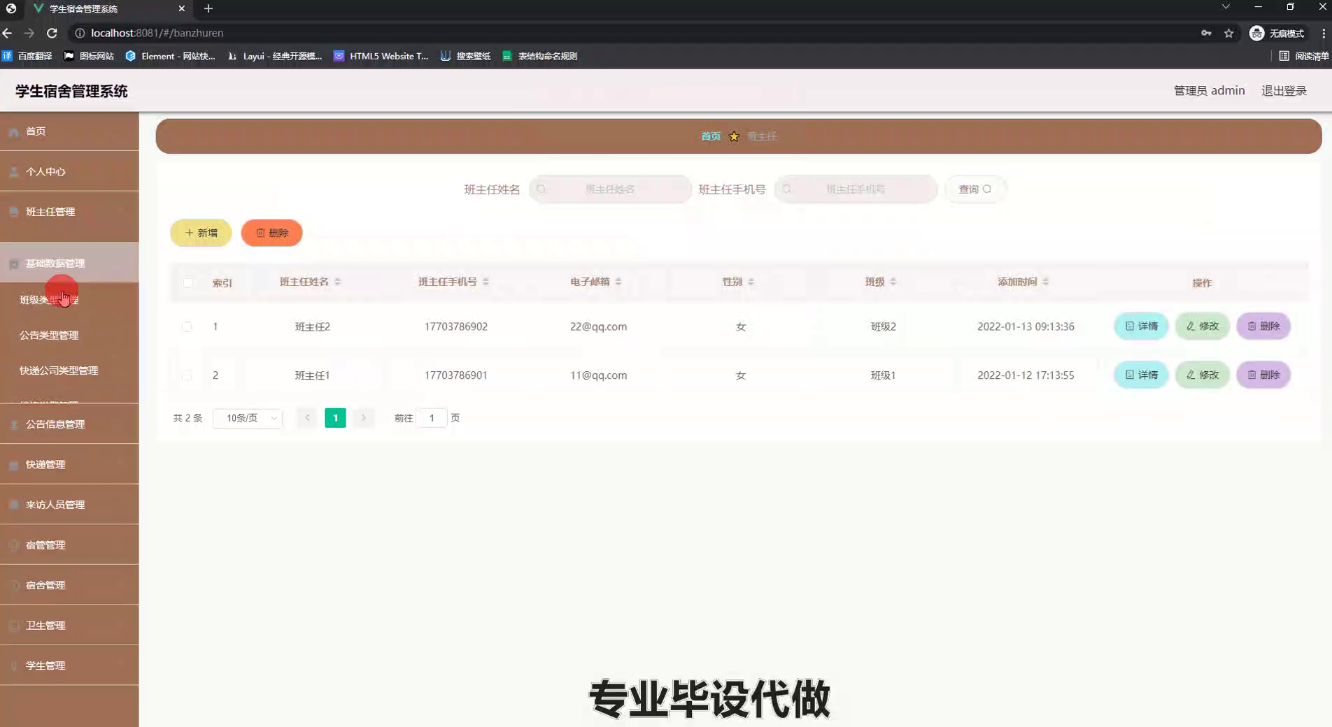
Task: View 详情 for 班主任1
Action: point(1141,375)
